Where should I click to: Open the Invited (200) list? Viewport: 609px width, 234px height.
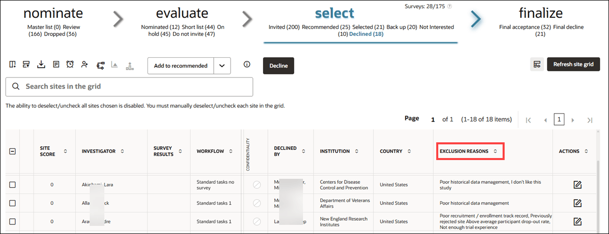284,27
